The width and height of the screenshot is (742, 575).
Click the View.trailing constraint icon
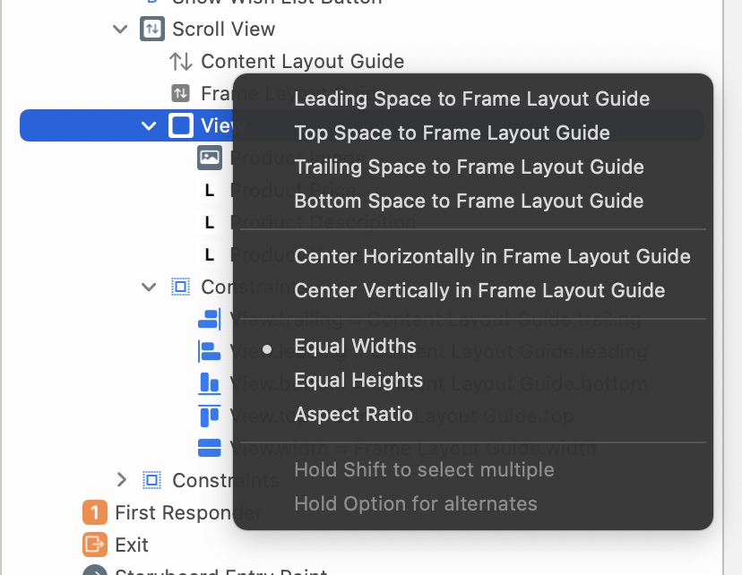pyautogui.click(x=210, y=319)
